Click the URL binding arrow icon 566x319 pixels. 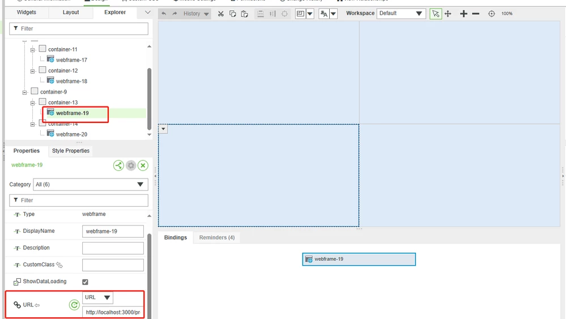(37, 305)
